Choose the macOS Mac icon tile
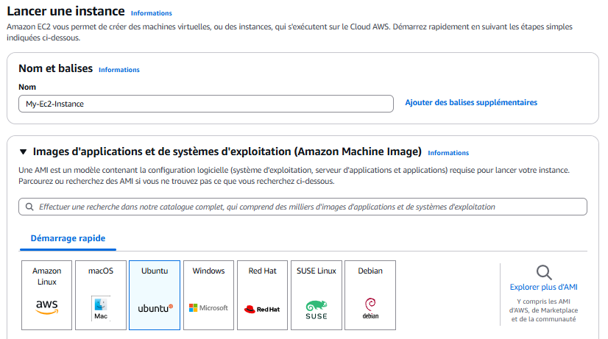 click(x=101, y=295)
